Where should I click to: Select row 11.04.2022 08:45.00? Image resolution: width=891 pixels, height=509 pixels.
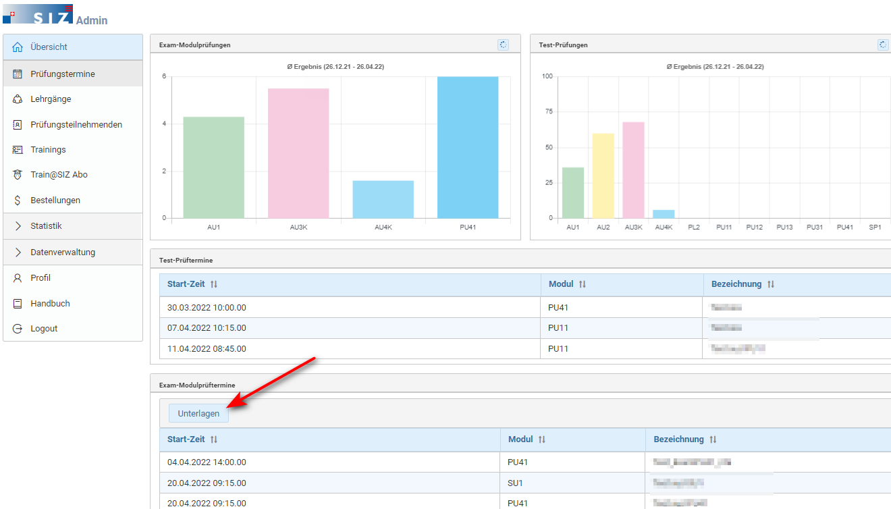(525, 349)
